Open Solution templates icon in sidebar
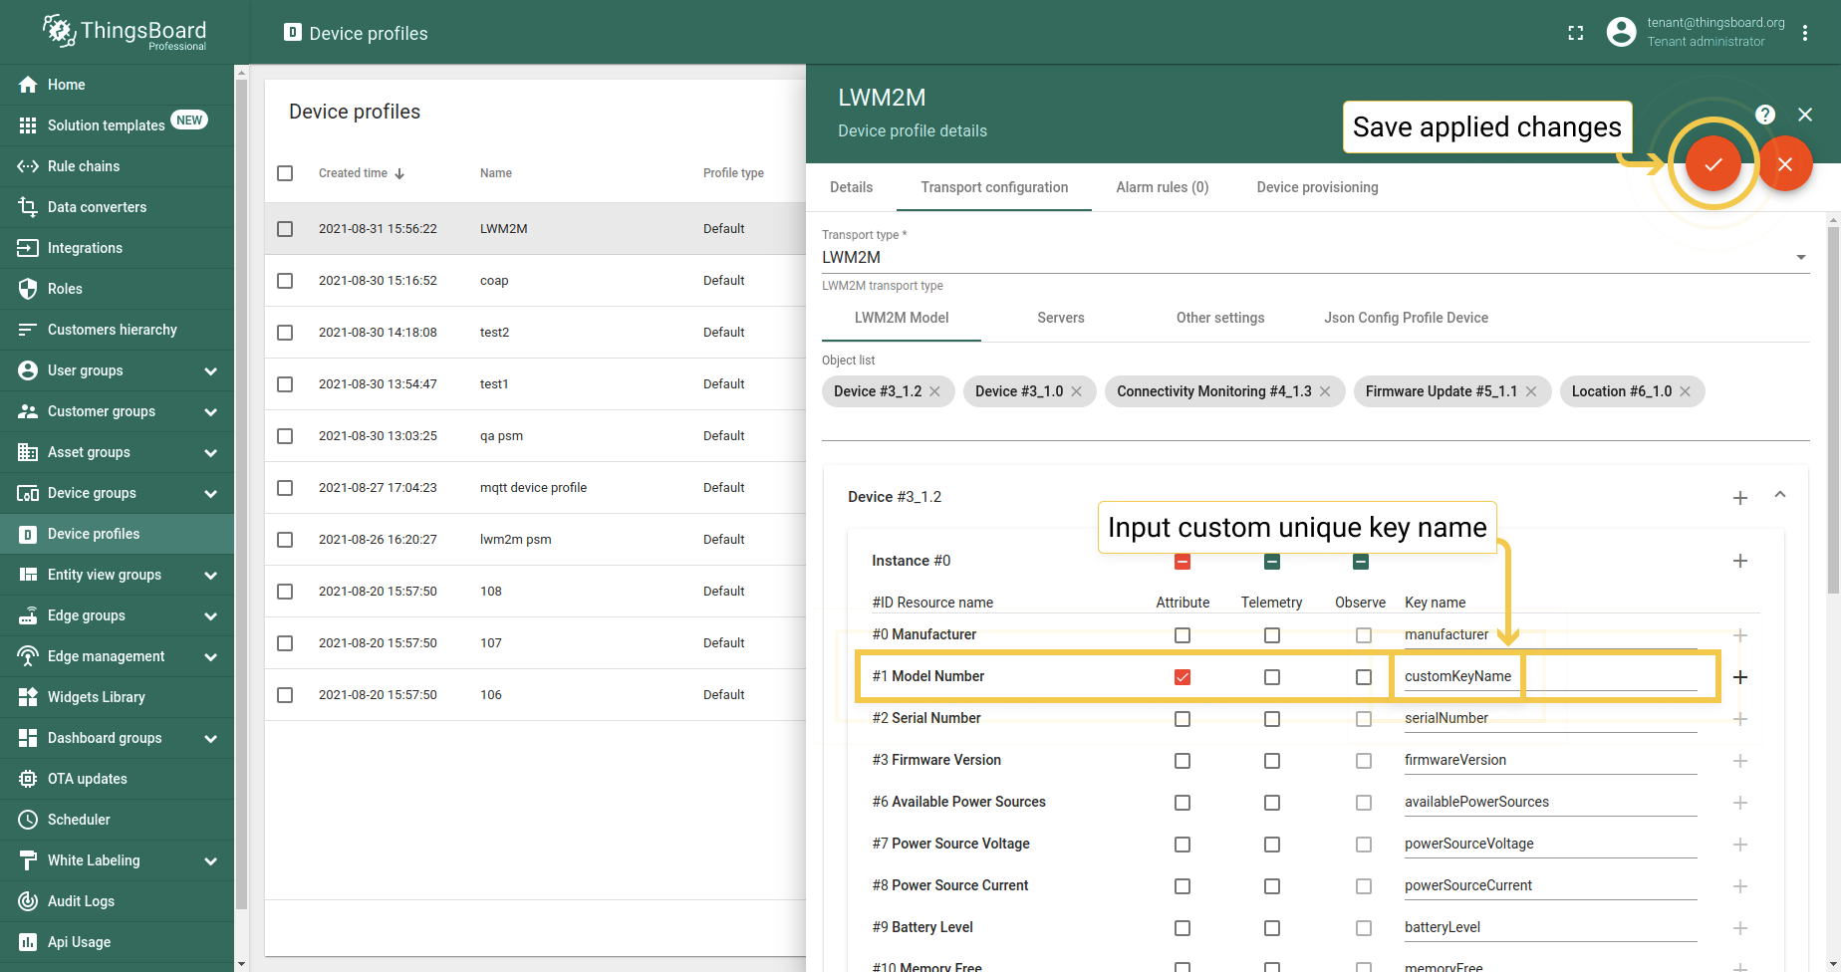1841x972 pixels. (28, 125)
